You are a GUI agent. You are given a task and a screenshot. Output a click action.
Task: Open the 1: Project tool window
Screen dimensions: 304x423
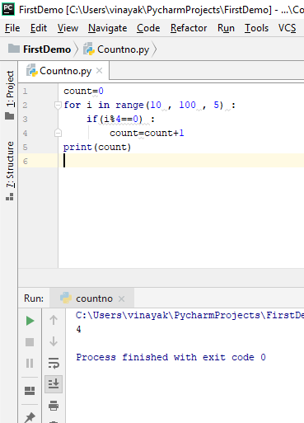click(10, 95)
